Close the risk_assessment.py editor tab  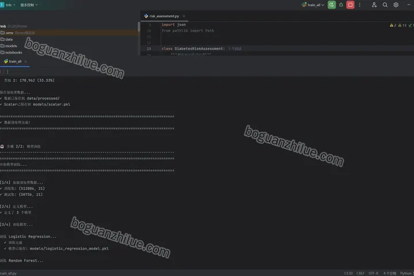184,16
